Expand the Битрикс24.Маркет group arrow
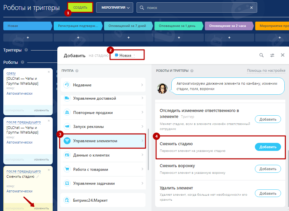The height and width of the screenshot is (211, 289). [142, 200]
